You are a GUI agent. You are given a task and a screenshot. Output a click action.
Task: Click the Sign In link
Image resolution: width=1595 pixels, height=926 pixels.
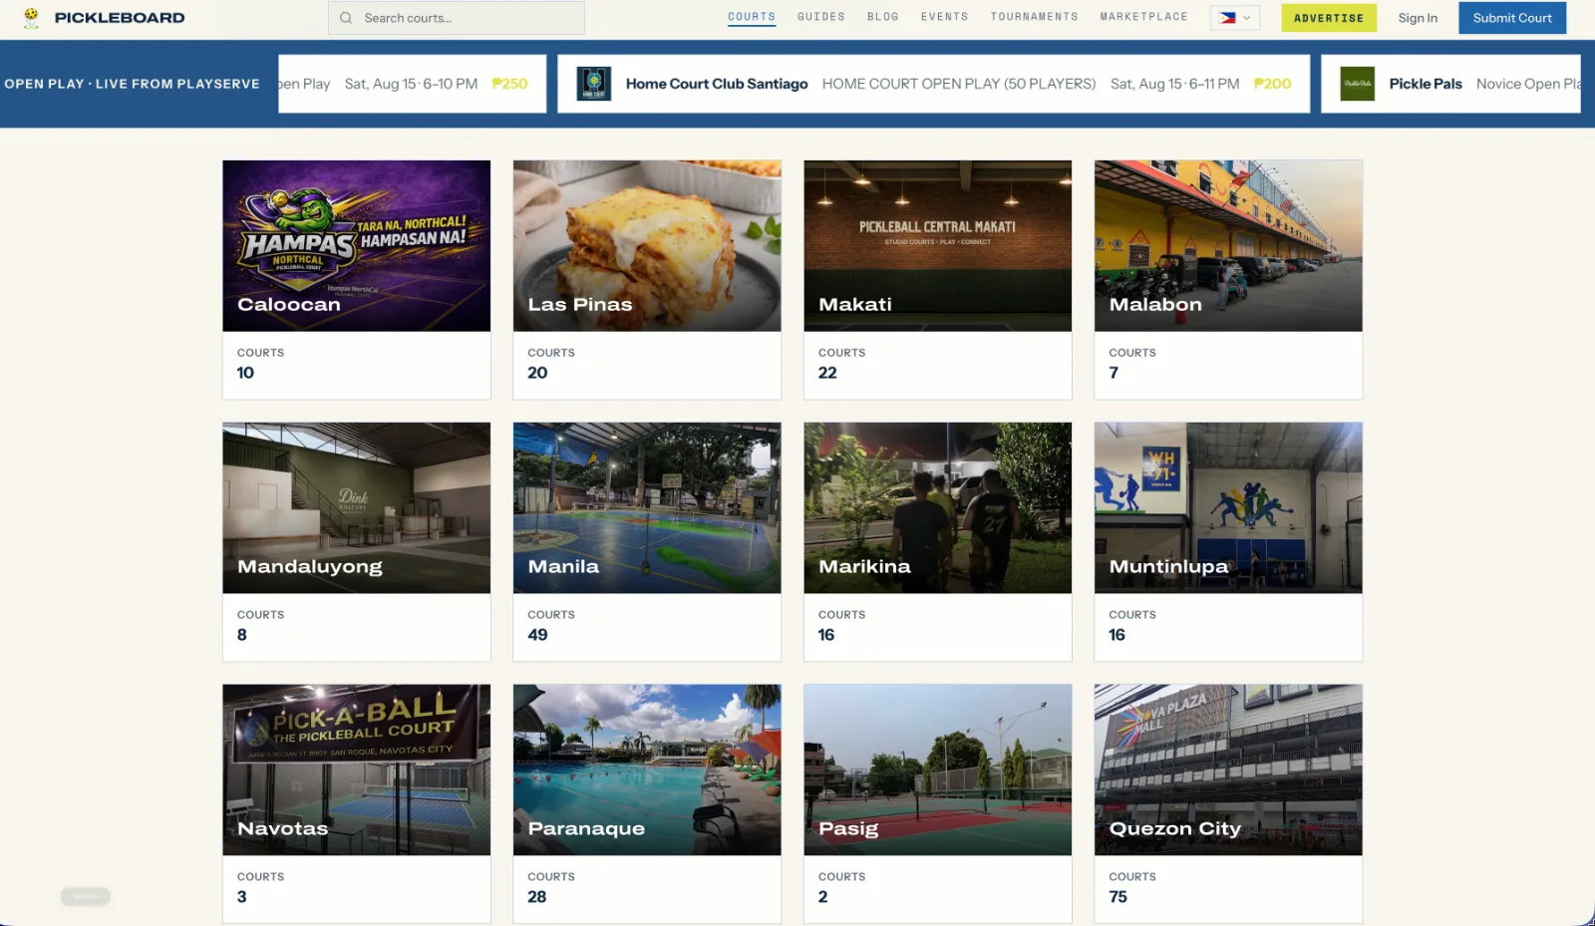[x=1418, y=18]
